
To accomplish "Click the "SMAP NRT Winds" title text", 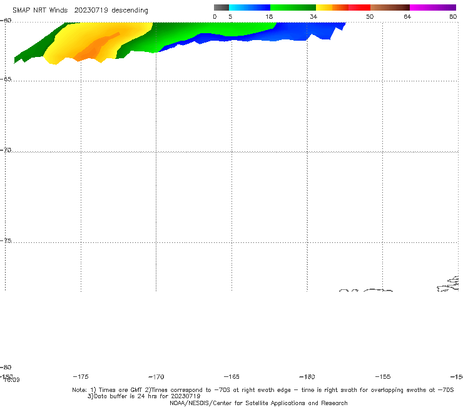I will coord(40,10).
